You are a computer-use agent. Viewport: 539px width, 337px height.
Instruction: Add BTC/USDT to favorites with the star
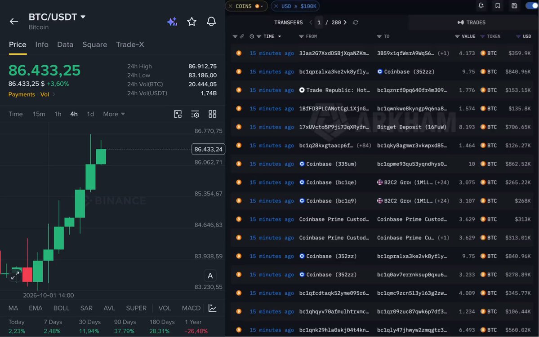[192, 22]
